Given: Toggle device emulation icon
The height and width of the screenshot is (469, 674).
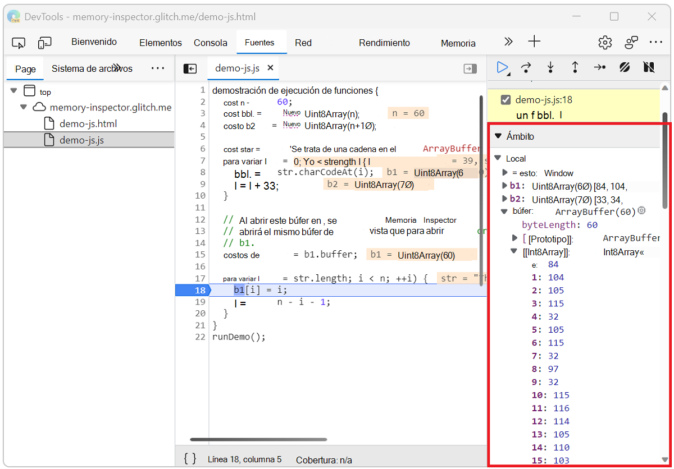Looking at the screenshot, I should [x=44, y=43].
